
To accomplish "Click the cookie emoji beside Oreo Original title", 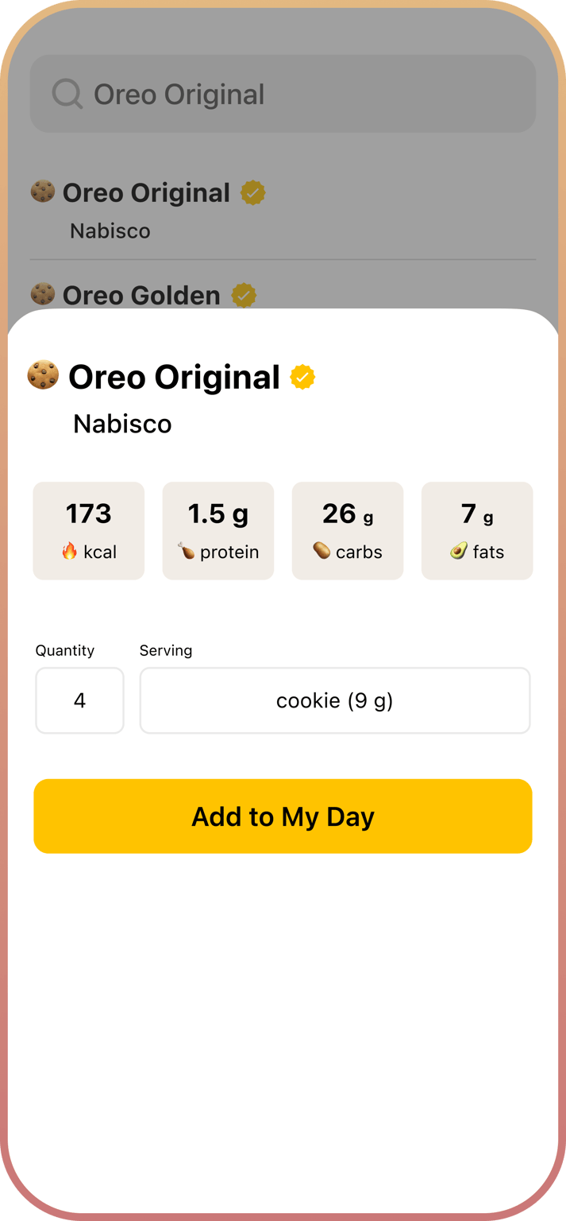I will [43, 376].
